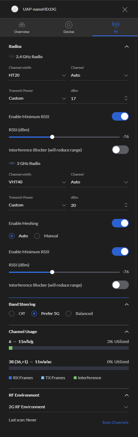
Task: Collapse the Channel Usage section chevron
Action: (126, 332)
